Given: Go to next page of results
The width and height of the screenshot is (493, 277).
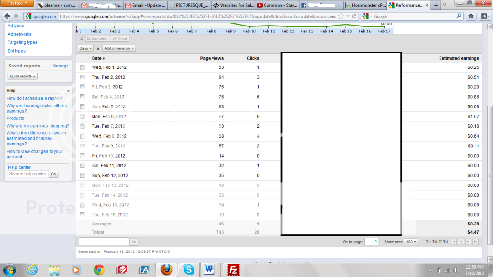Looking at the screenshot, I should tap(468, 242).
